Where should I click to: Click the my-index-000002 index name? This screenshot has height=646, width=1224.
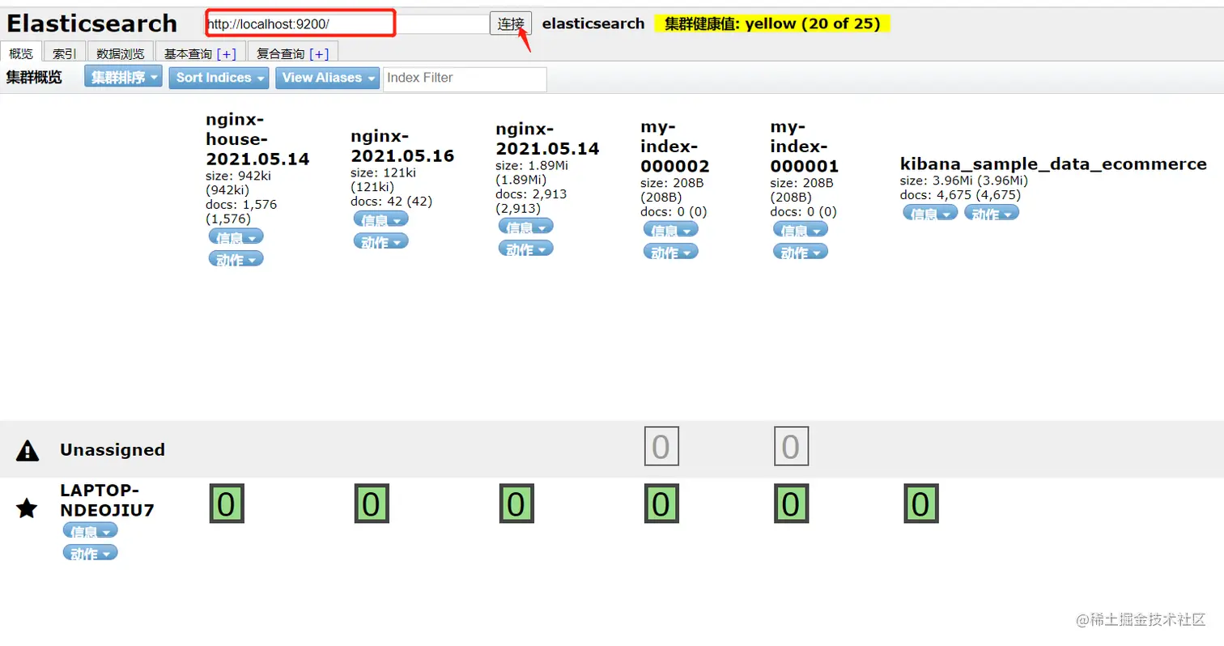click(x=675, y=147)
